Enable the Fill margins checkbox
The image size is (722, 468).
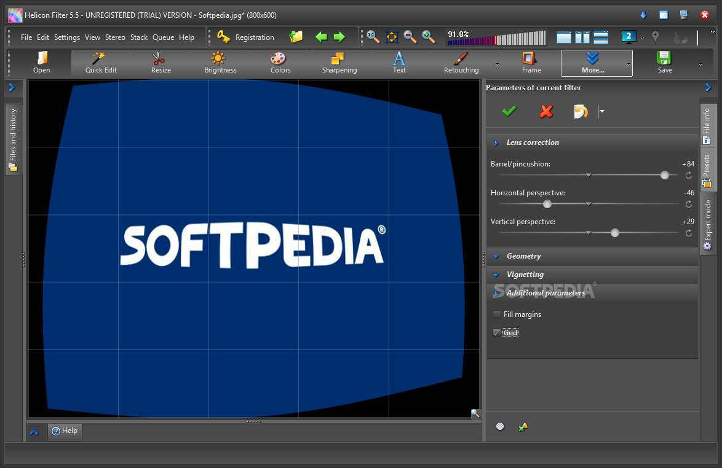[x=497, y=314]
